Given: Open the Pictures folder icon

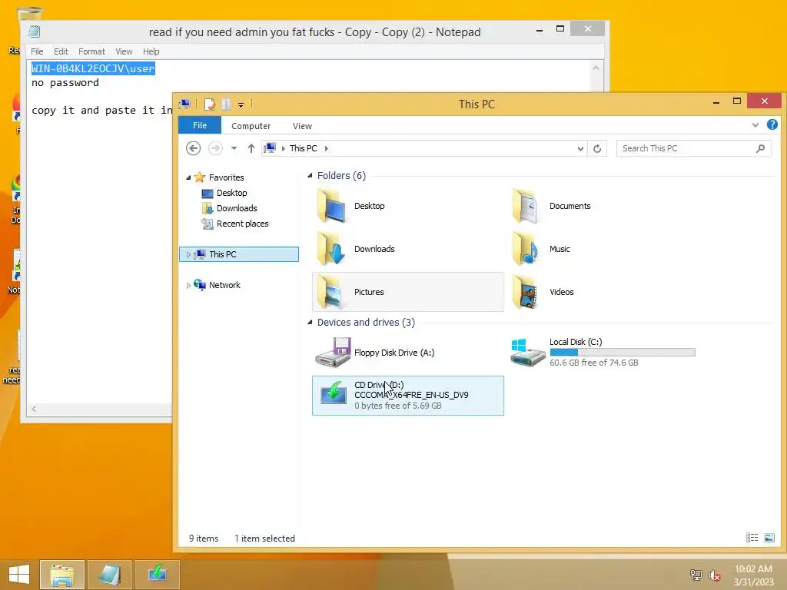Looking at the screenshot, I should (x=331, y=292).
